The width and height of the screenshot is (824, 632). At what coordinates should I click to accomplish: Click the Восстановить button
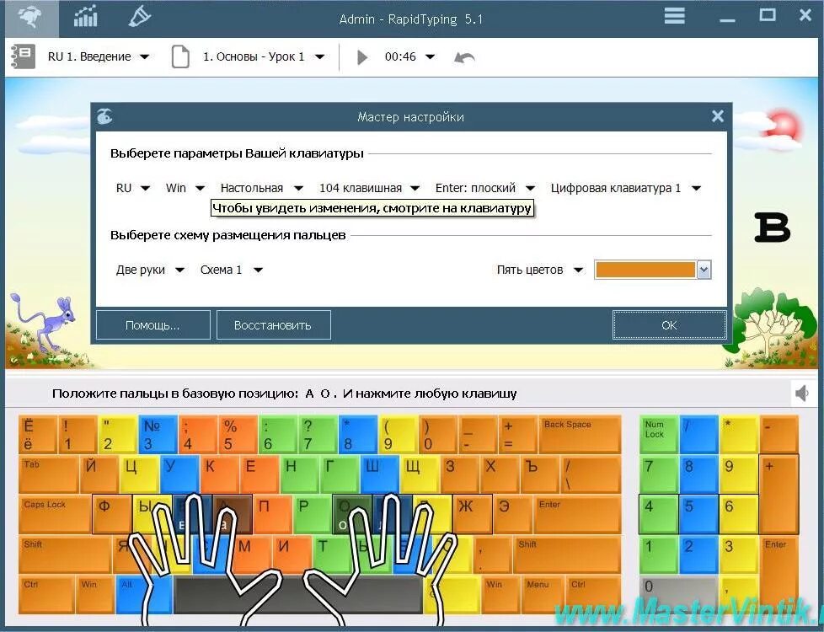click(x=273, y=325)
